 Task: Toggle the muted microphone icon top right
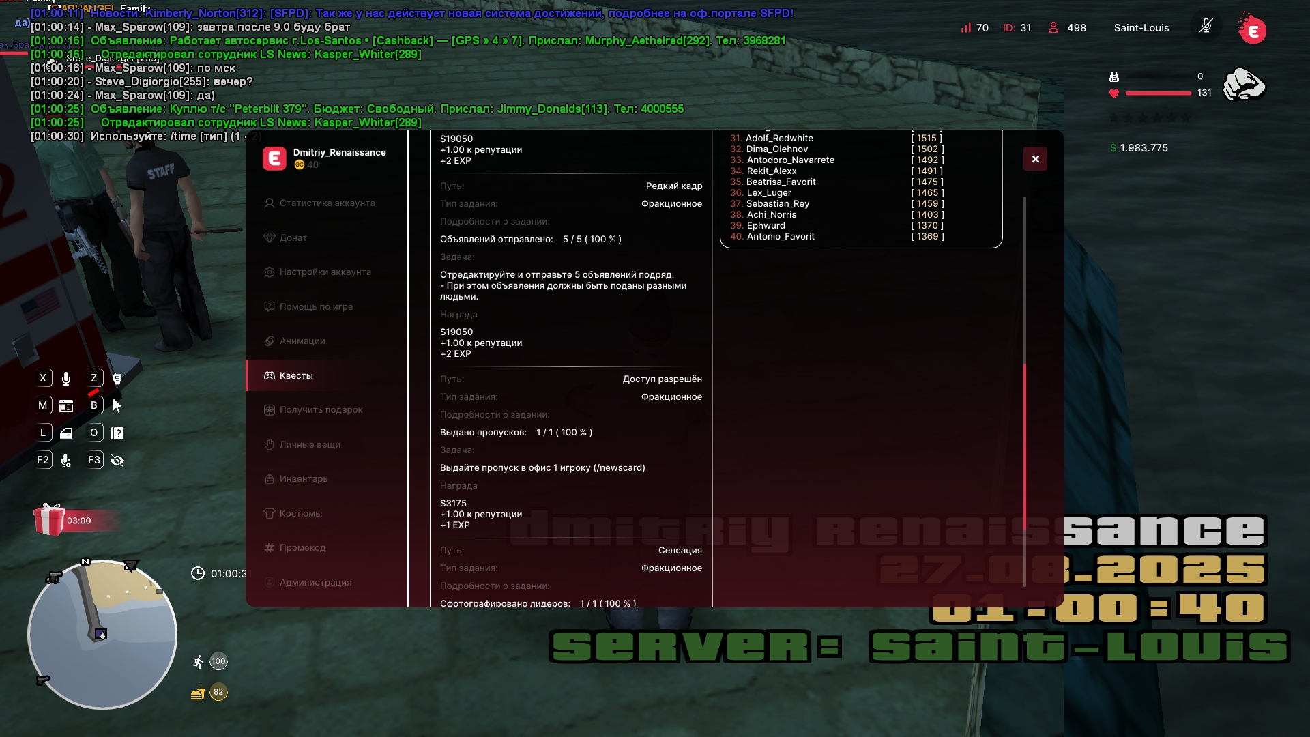[x=1206, y=27]
